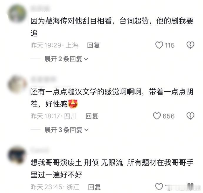
Task: Select the comment text 因为藏海传对他刮目相看
Action: pyautogui.click(x=71, y=21)
